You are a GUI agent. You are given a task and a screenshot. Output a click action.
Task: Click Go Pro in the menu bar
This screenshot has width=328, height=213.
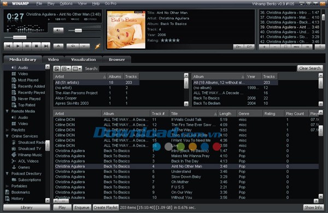[x=110, y=4]
